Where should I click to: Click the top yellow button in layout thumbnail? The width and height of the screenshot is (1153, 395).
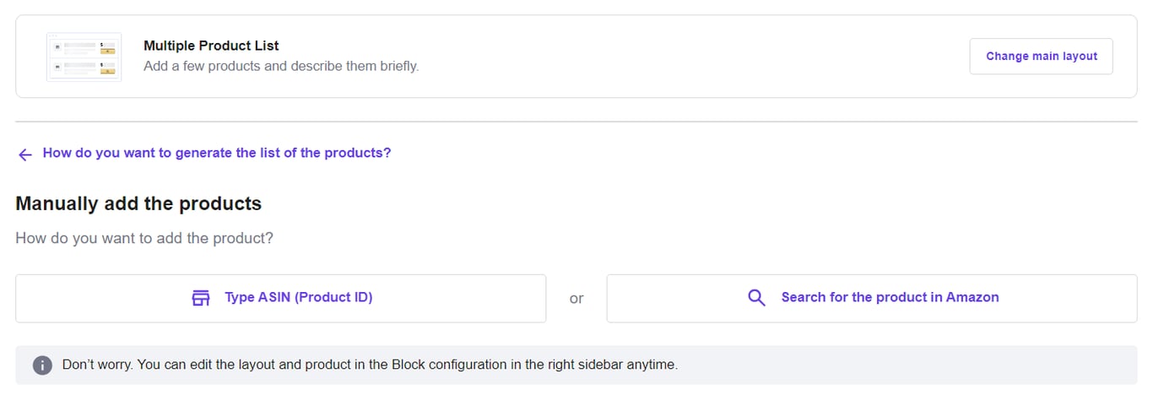pyautogui.click(x=107, y=49)
